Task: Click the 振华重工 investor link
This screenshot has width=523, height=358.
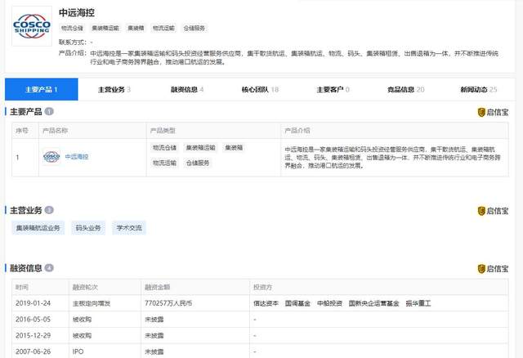Action: pos(419,303)
